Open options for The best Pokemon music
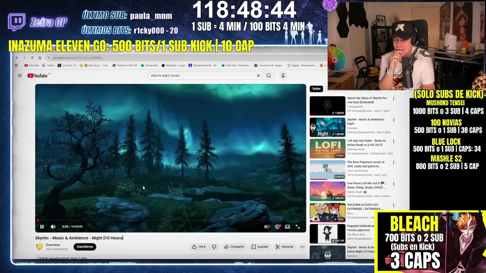 click(393, 163)
